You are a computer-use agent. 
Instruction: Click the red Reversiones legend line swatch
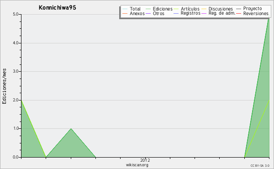pyautogui.click(x=239, y=13)
